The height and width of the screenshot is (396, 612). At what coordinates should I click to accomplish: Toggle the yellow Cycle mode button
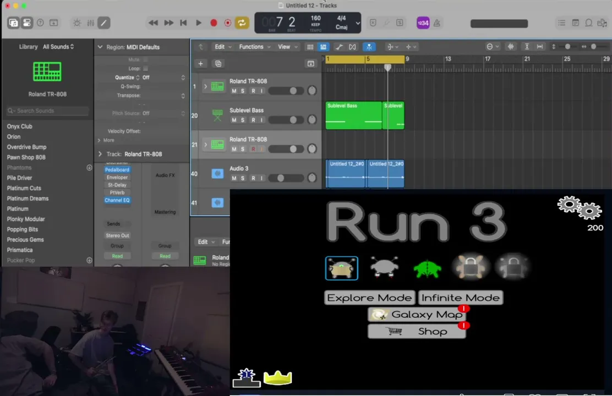242,23
